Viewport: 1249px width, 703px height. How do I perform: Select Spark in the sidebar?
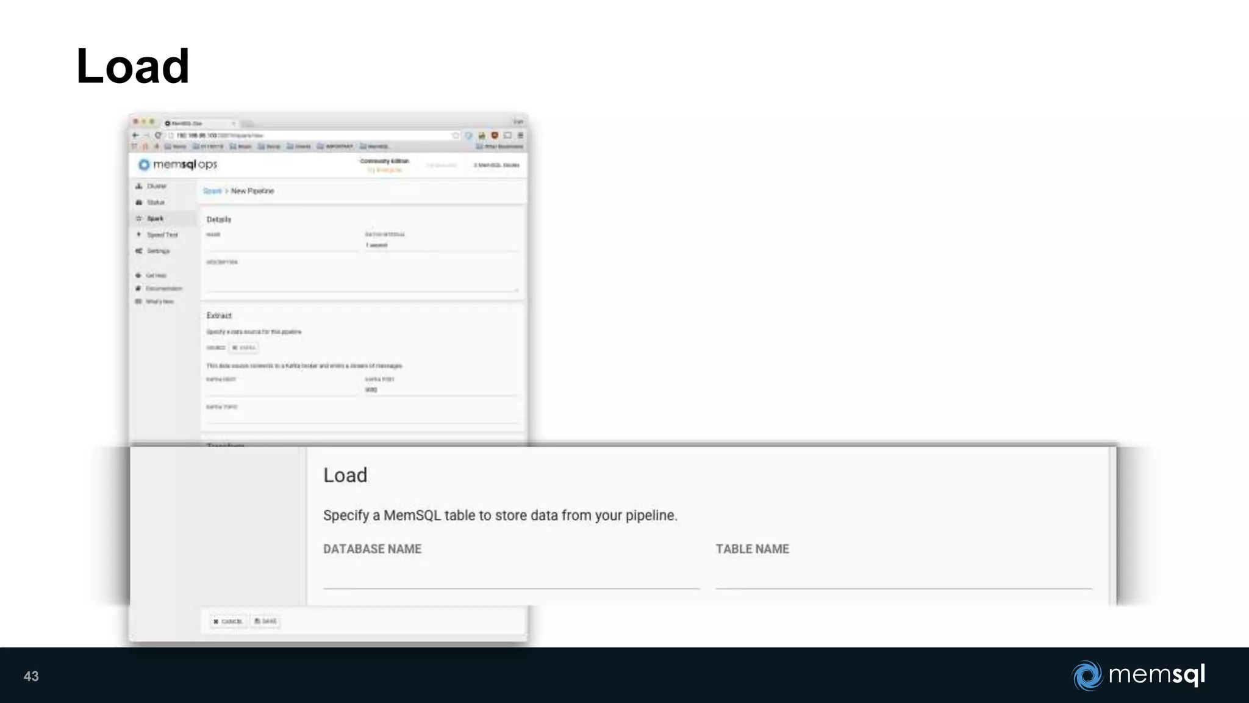[155, 218]
